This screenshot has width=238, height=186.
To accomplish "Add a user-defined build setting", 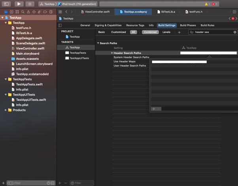I will (179, 32).
